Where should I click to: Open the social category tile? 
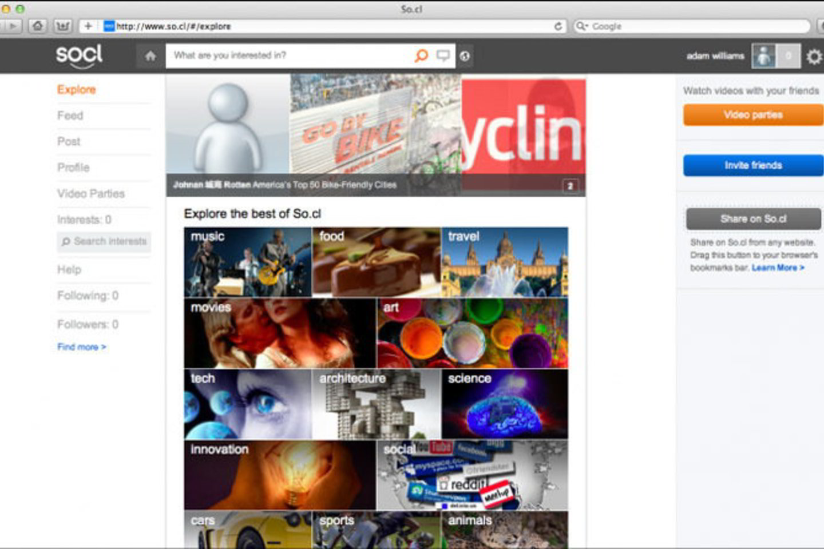473,475
